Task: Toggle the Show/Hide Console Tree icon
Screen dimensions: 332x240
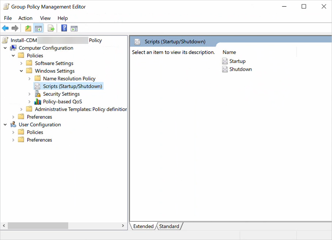Action: [x=38, y=28]
